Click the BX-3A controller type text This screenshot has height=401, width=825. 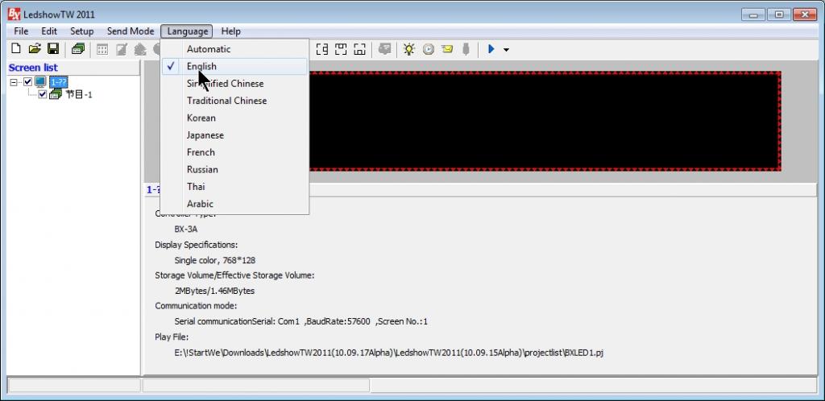point(186,229)
